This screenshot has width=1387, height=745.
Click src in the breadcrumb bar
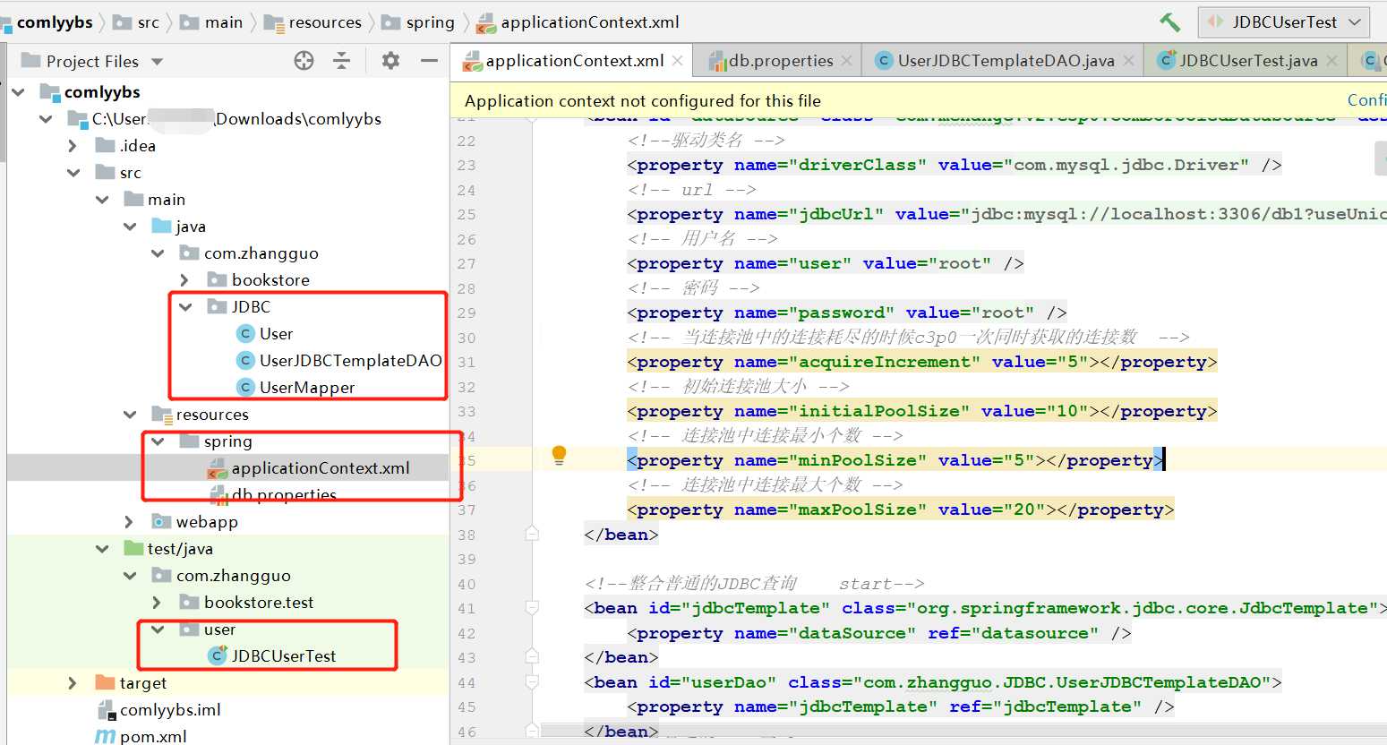click(149, 22)
